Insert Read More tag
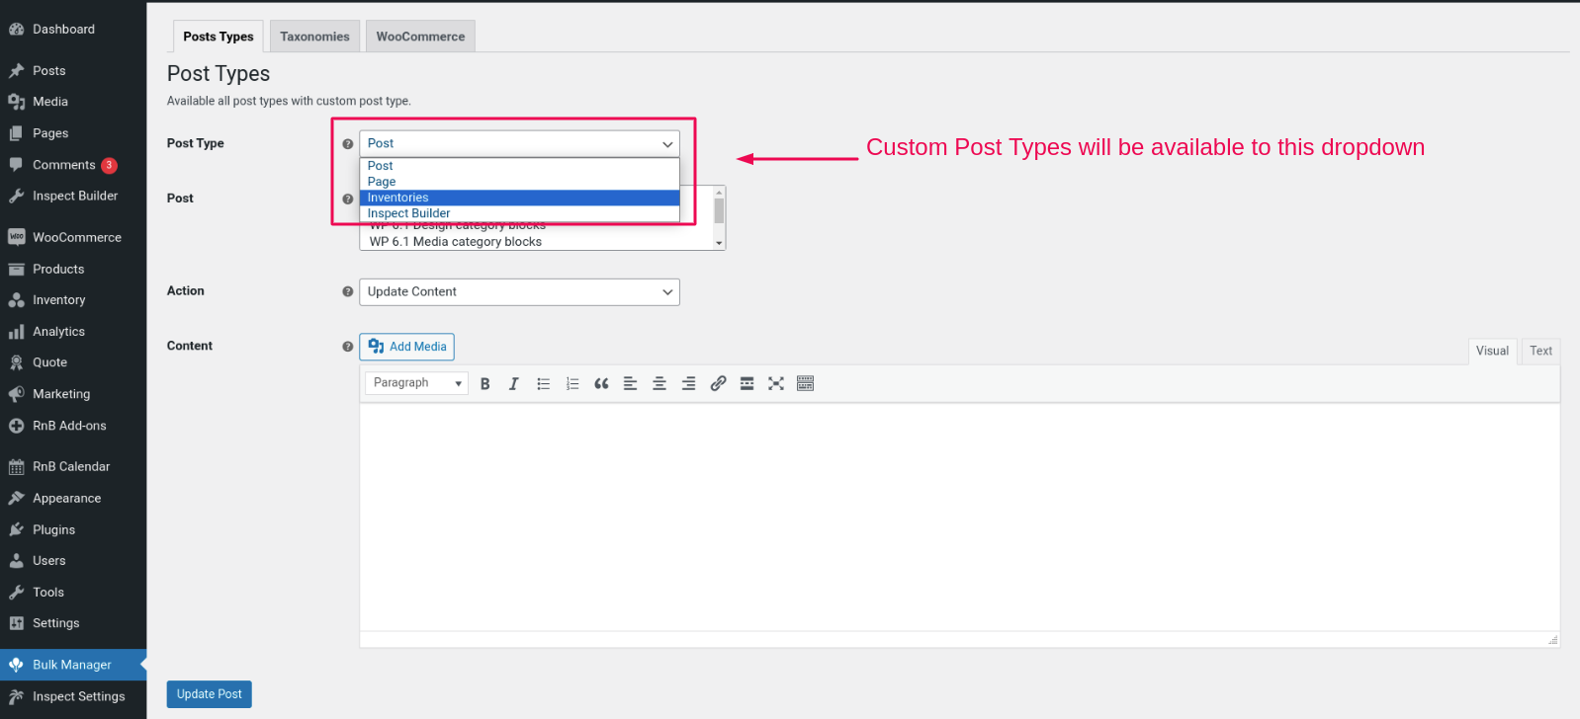1580x719 pixels. [746, 384]
